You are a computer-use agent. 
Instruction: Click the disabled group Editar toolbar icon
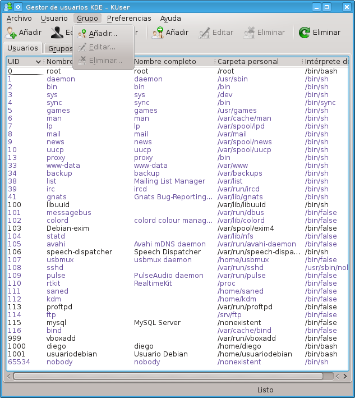(204, 33)
